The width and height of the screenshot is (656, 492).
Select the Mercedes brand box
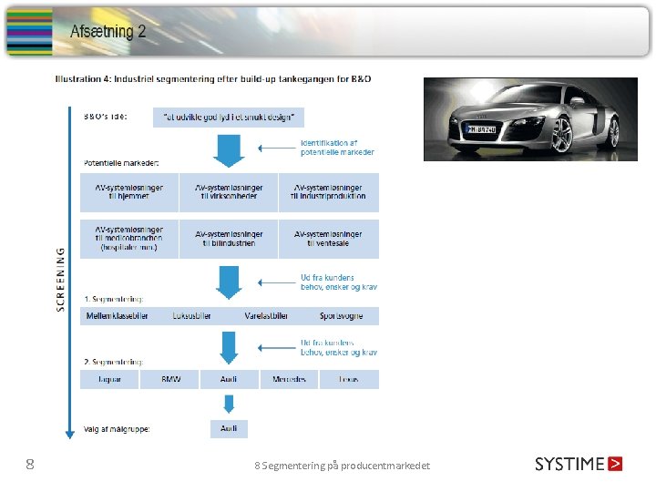(x=289, y=379)
